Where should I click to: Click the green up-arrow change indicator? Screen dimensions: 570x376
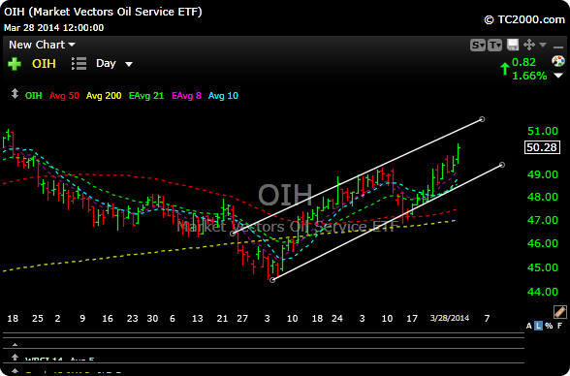click(504, 69)
